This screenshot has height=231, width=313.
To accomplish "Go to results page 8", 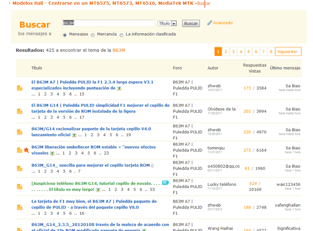I will 271,52.
